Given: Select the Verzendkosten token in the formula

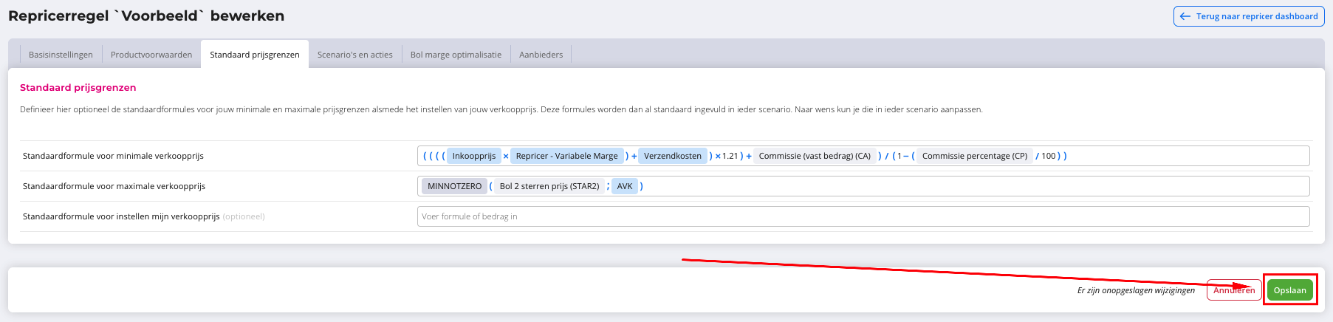Looking at the screenshot, I should pos(672,156).
